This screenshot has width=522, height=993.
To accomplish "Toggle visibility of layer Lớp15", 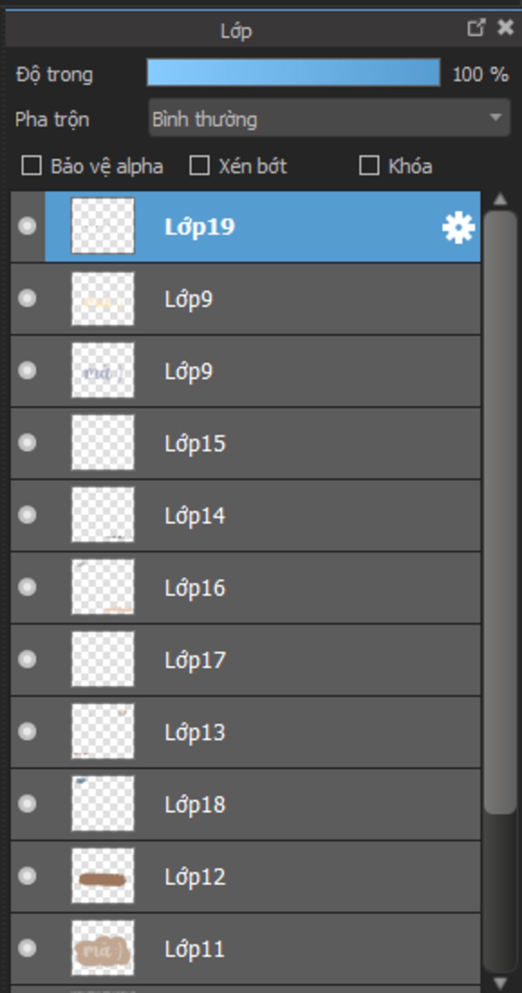I will click(27, 442).
